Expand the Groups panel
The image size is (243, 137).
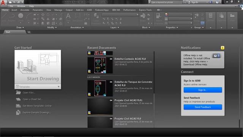199,27
